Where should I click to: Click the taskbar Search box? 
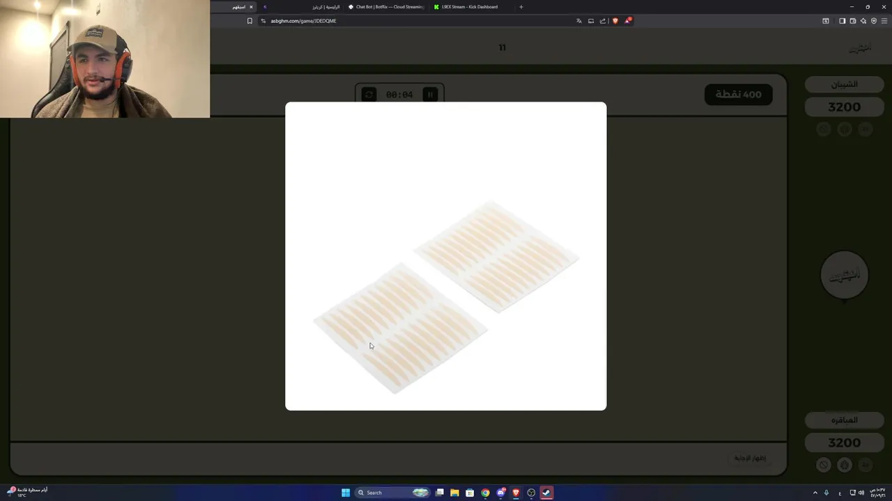tap(393, 493)
